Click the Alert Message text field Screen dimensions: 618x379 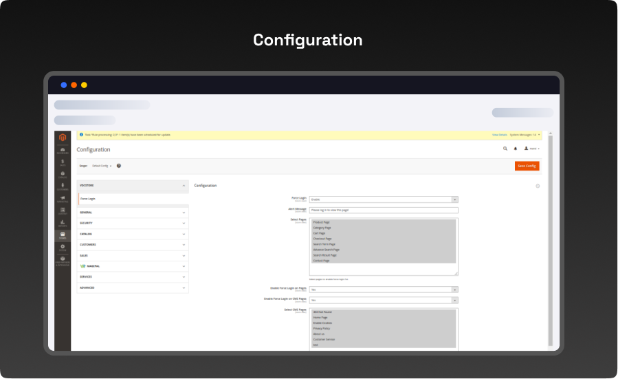coord(384,210)
